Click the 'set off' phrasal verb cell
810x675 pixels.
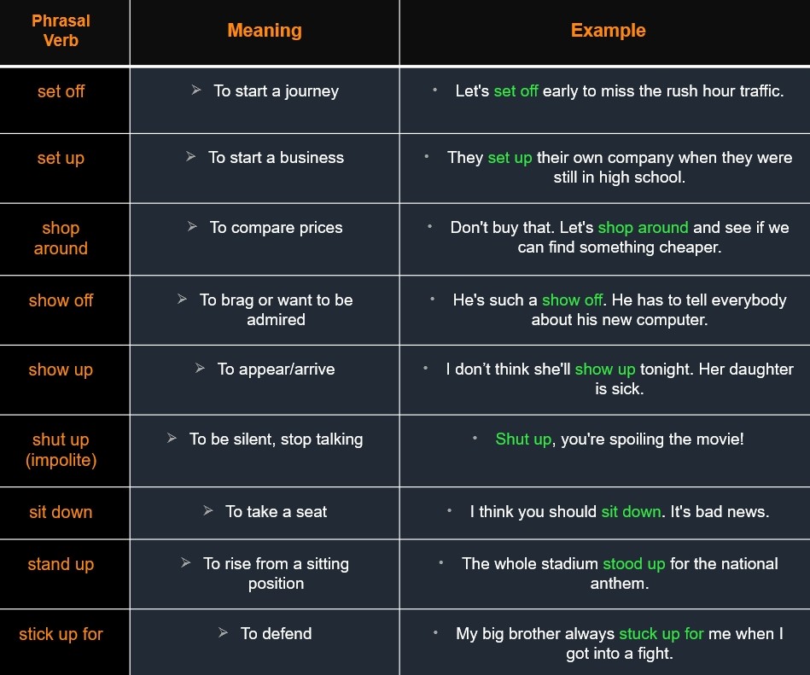tap(61, 91)
